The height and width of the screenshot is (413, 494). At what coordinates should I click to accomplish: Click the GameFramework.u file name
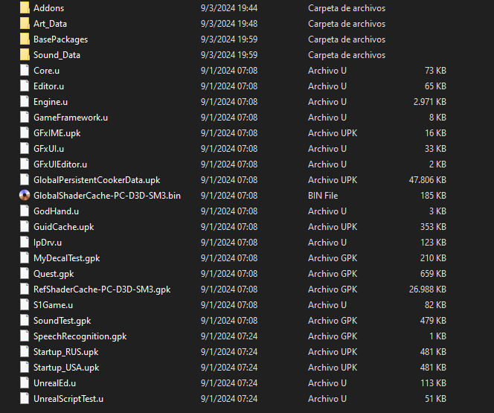71,117
